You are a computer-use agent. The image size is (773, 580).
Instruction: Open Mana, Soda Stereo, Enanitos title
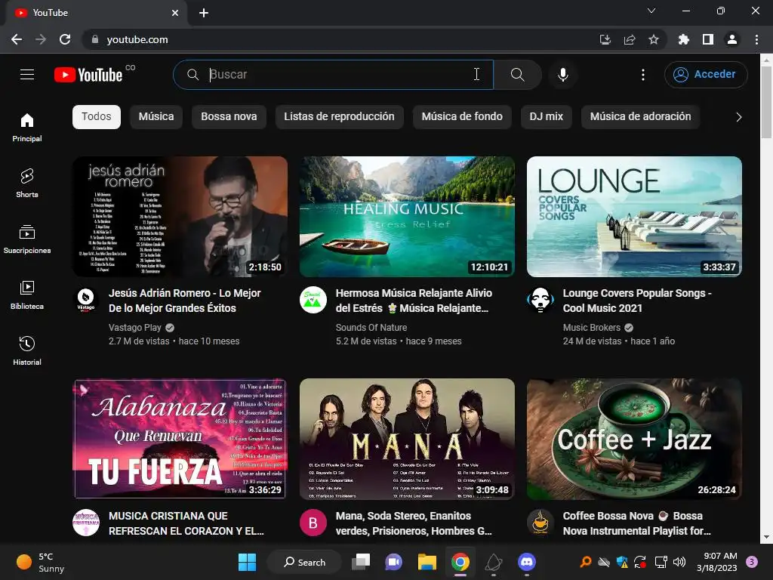tap(414, 523)
